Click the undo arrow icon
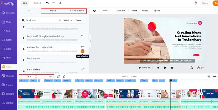Viewport: 218px width, 110px height. [x=48, y=3]
